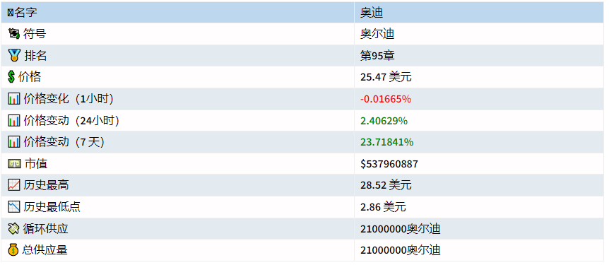This screenshot has height=265, width=609.
Task: Select the all-time high value 28.52 美元
Action: click(386, 185)
